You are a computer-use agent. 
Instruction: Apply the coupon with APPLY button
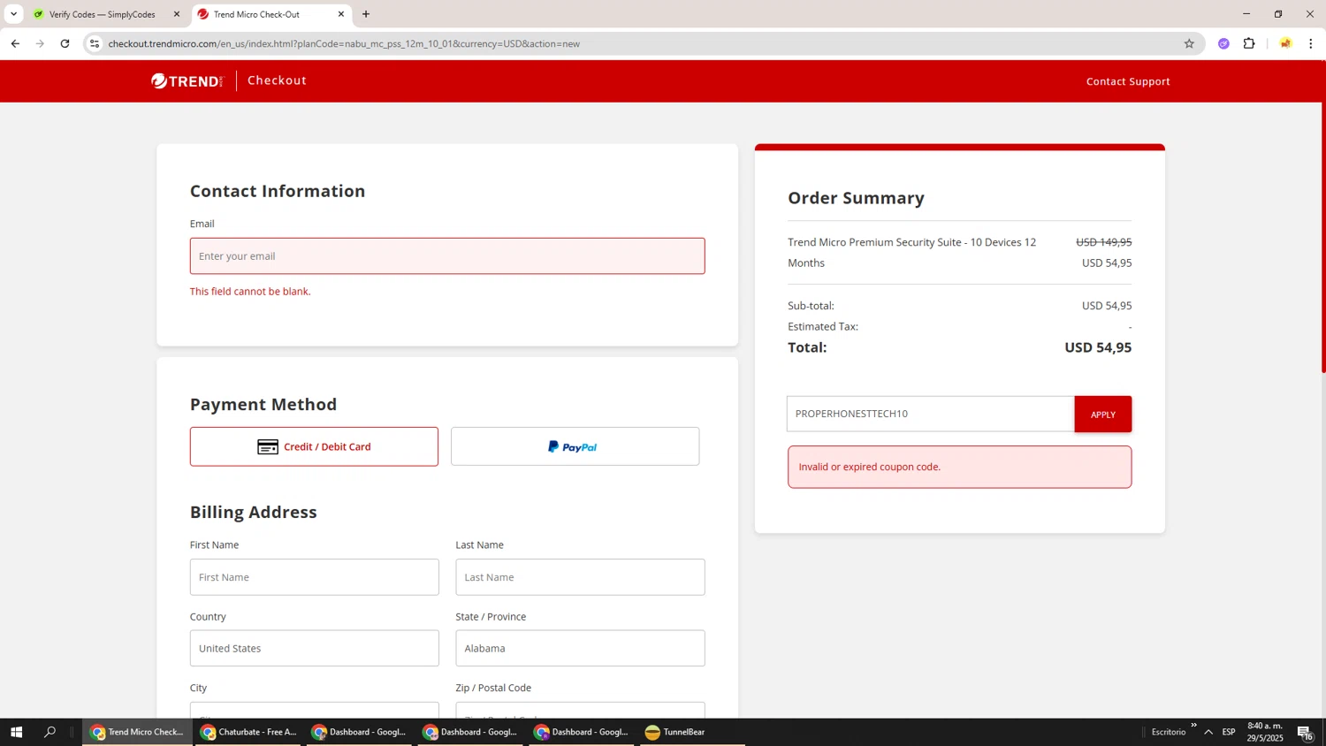click(1102, 414)
